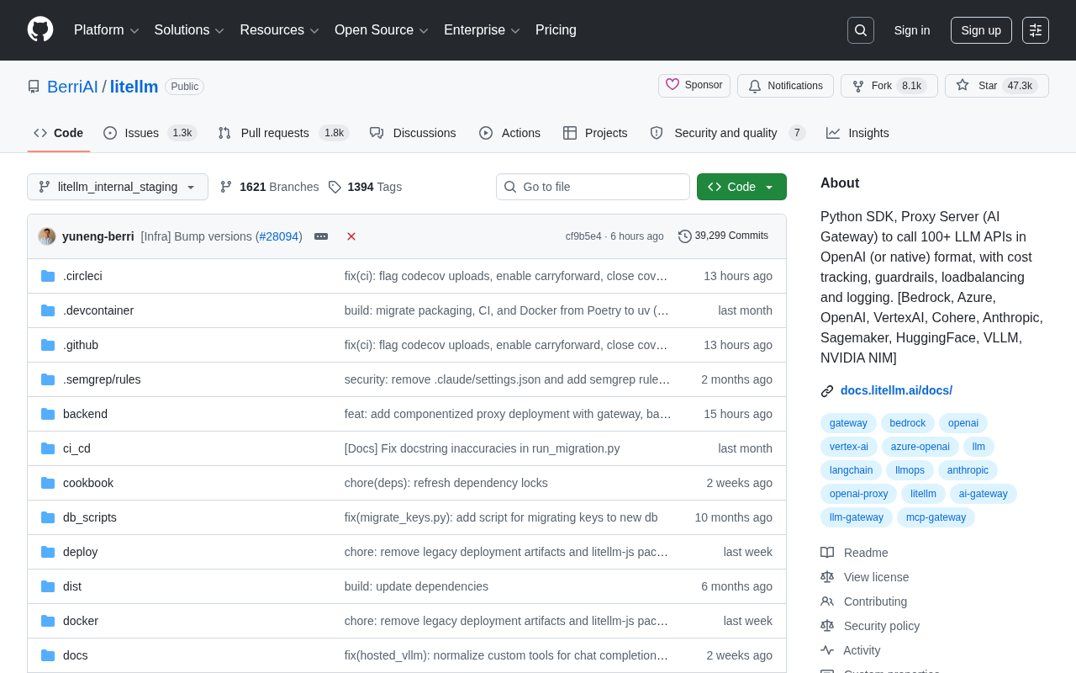
Task: Click the ci_cd folder icon
Action: coord(48,448)
